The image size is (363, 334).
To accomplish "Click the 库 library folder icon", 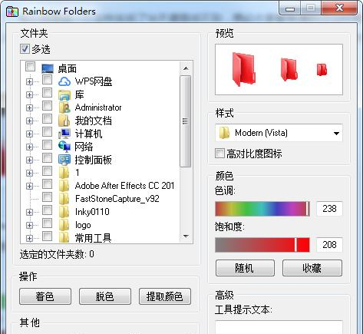I will click(x=64, y=94).
